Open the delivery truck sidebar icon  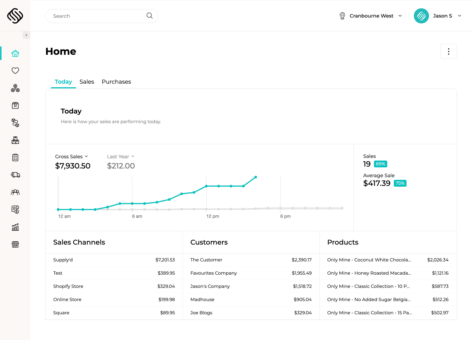[x=15, y=175]
